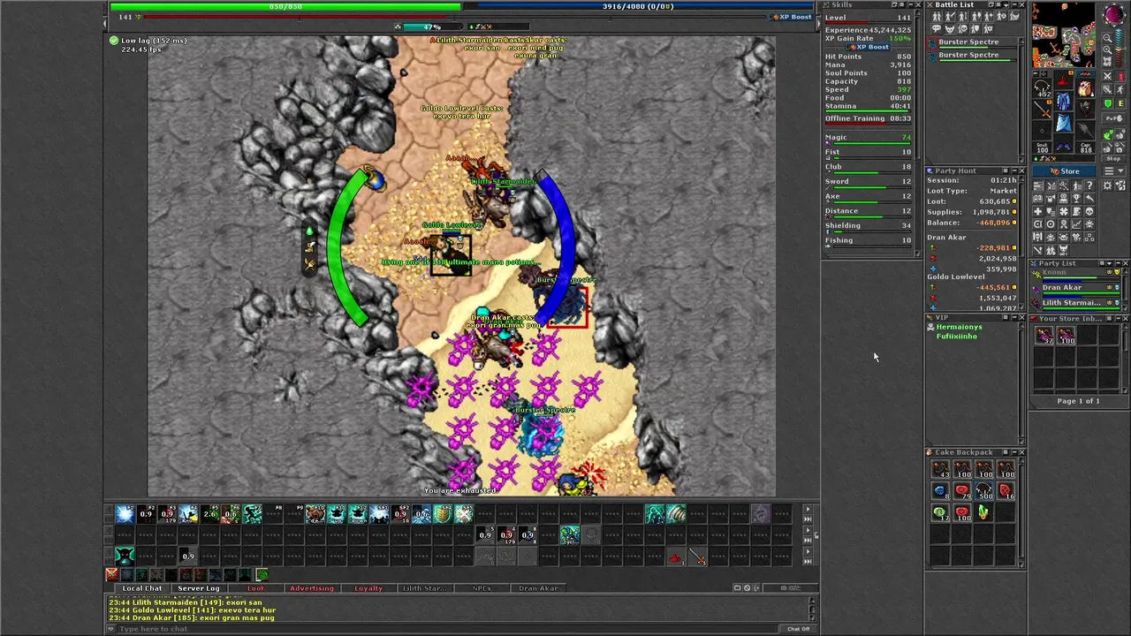This screenshot has width=1131, height=636.
Task: Use the red hat action bar slot
Action: [x=676, y=556]
